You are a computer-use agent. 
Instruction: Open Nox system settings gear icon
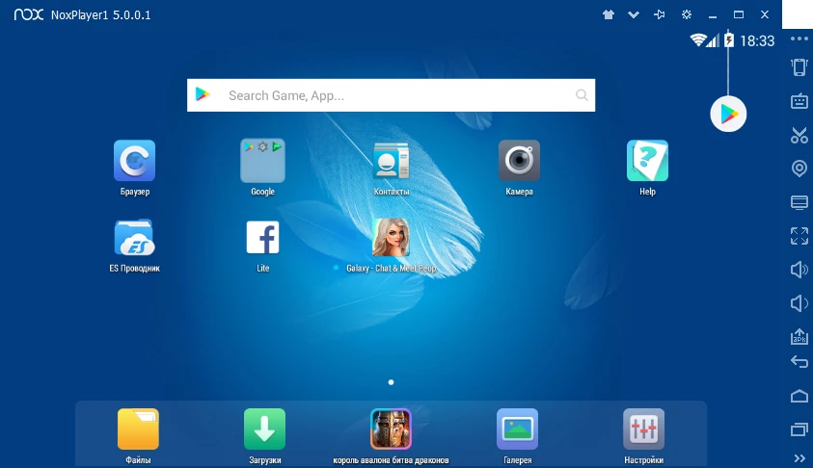(687, 14)
